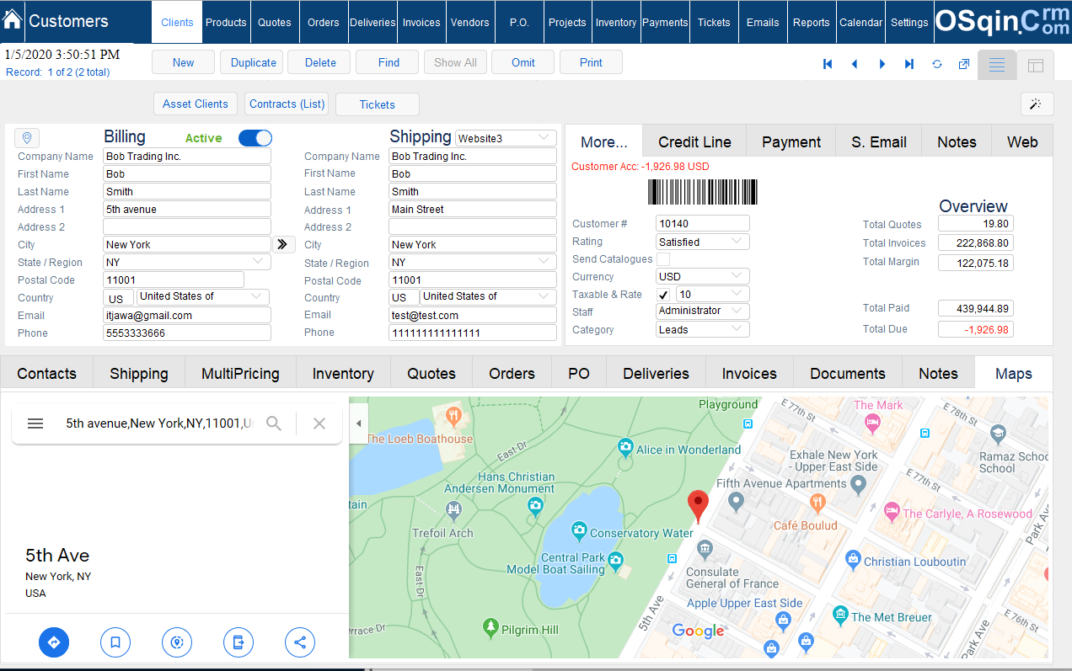Copy billing address to shipping arrow
This screenshot has height=671, width=1072.
coord(283,244)
